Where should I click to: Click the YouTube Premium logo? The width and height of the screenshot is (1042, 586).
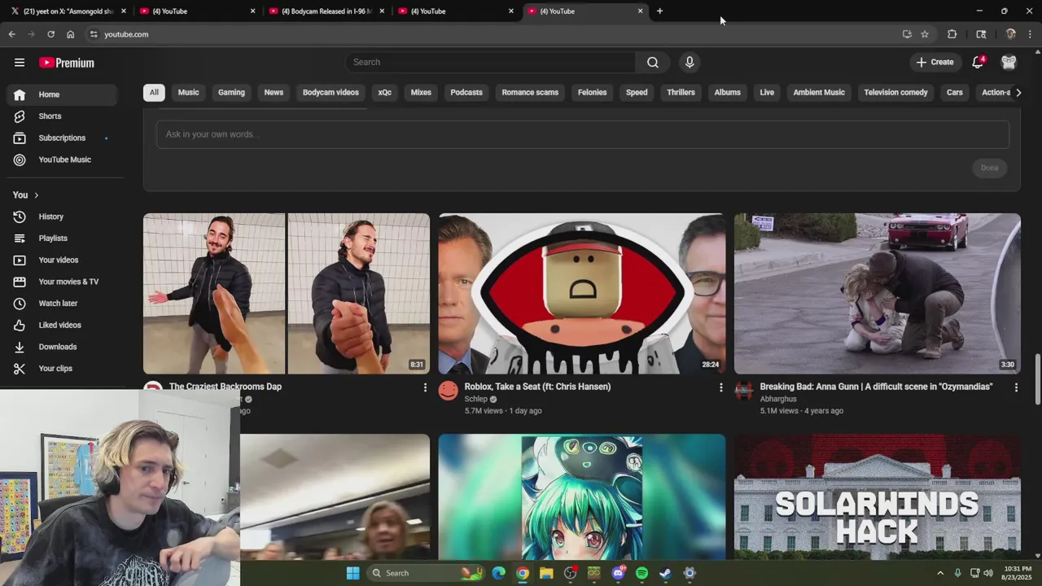click(67, 63)
